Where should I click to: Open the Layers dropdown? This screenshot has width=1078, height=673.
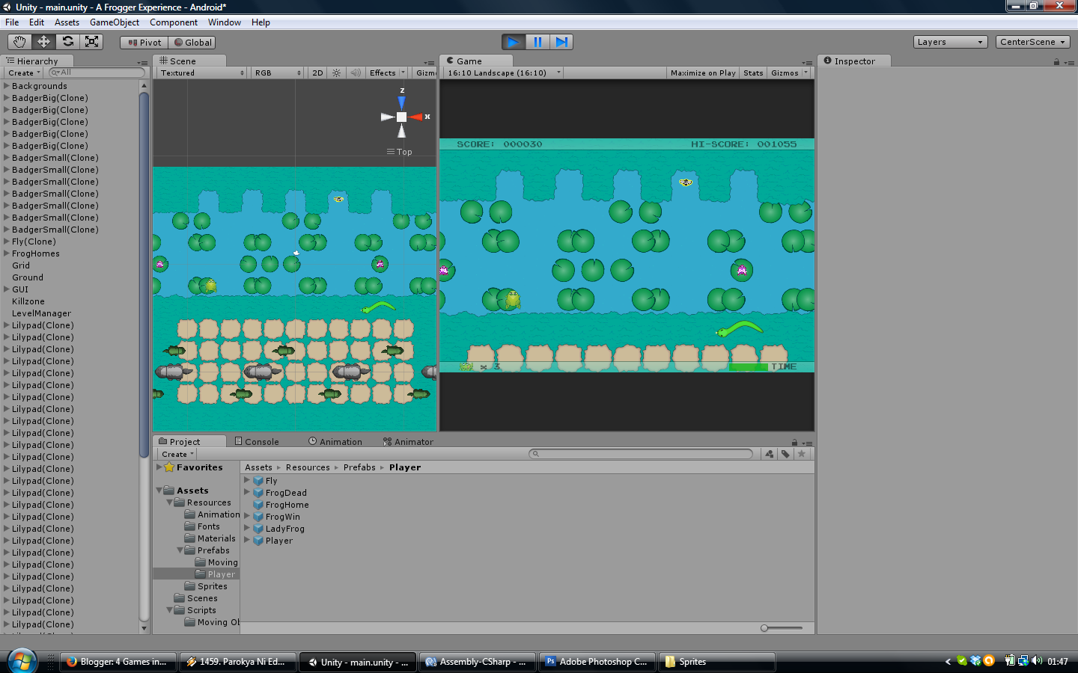click(950, 42)
